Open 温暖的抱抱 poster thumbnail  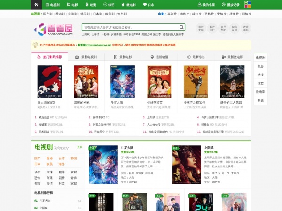(86, 82)
